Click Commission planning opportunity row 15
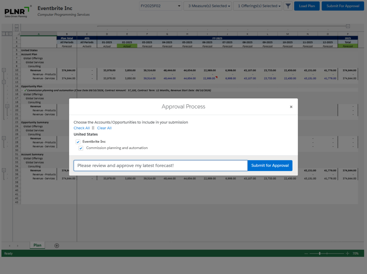Image resolution: width=367 pixels, height=274 pixels. tap(119, 90)
